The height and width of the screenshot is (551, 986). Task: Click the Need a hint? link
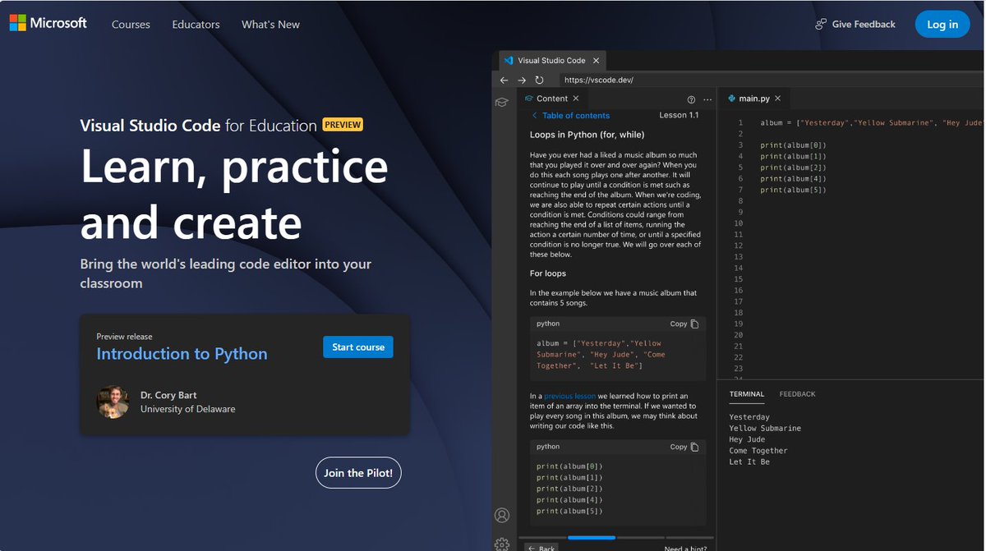[685, 548]
